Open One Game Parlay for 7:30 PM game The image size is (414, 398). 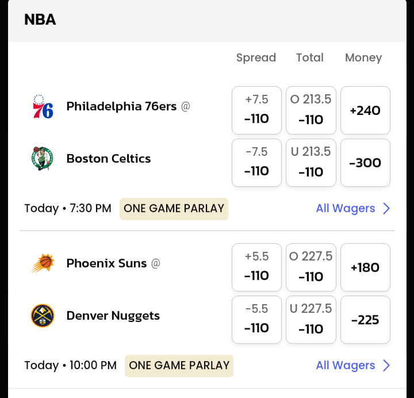174,209
